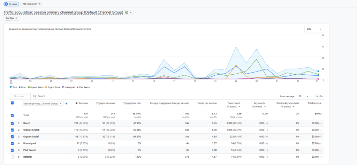This screenshot has width=357, height=165.
Task: Click the sort arrow beside Sessions header
Action: click(x=76, y=103)
